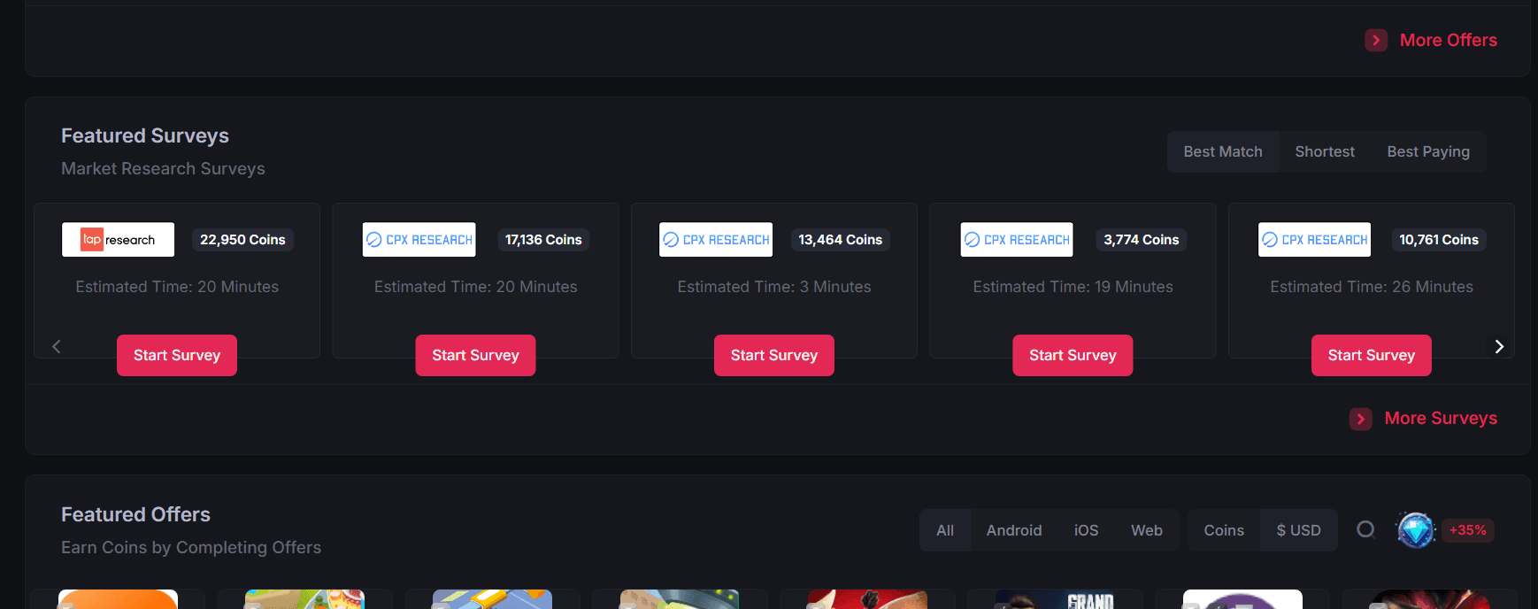
Task: Open the More Surveys link
Action: (x=1441, y=419)
